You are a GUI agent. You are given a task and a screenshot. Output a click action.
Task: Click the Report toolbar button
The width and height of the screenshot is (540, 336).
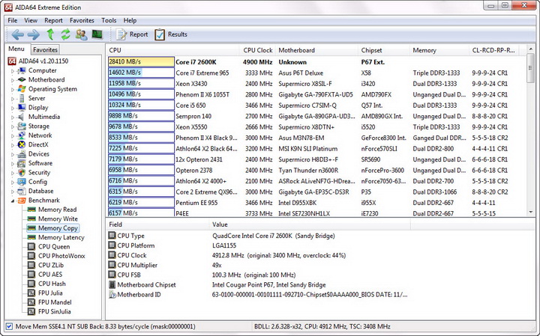point(132,34)
